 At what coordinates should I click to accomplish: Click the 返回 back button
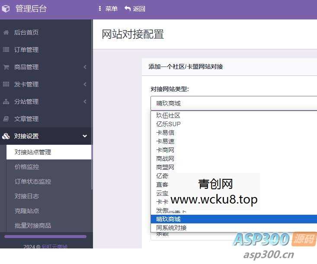click(x=134, y=9)
